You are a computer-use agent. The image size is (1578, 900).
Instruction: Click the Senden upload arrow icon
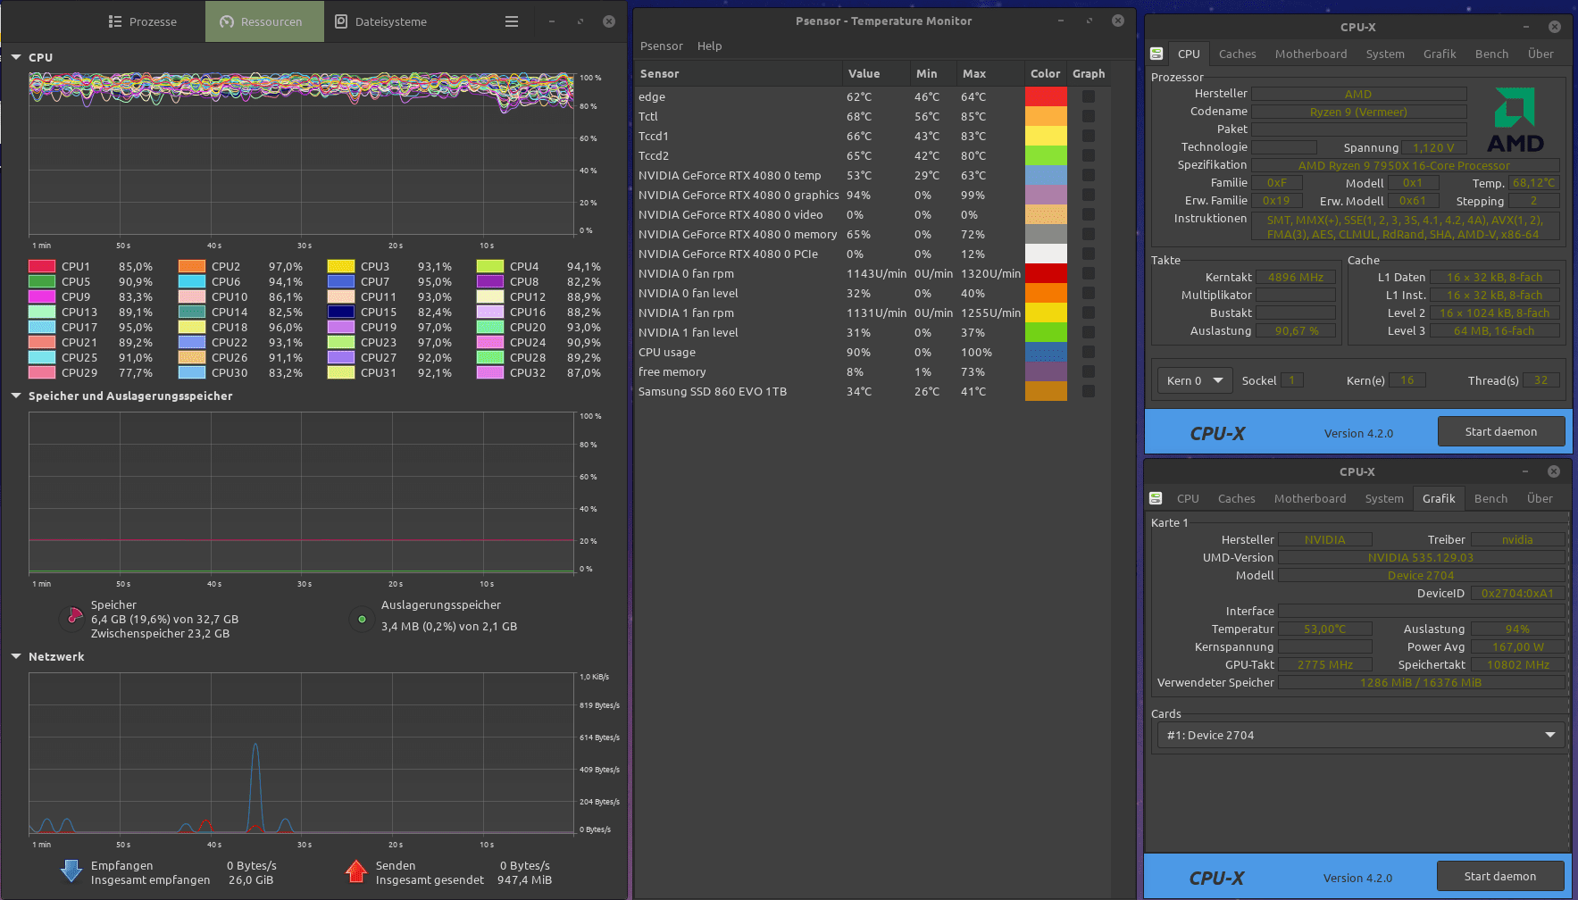356,871
